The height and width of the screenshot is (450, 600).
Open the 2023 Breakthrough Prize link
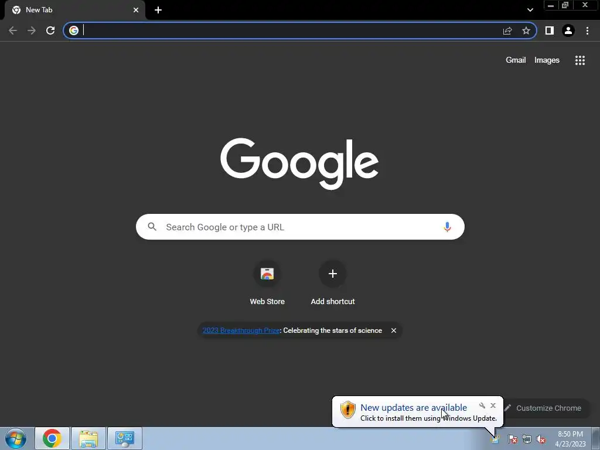pyautogui.click(x=241, y=330)
